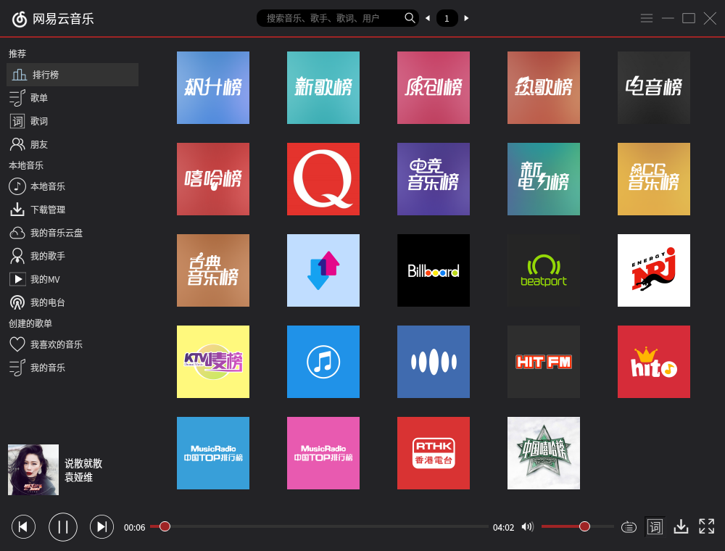Click artist name 袁娅维
This screenshot has width=725, height=551.
pyautogui.click(x=78, y=477)
